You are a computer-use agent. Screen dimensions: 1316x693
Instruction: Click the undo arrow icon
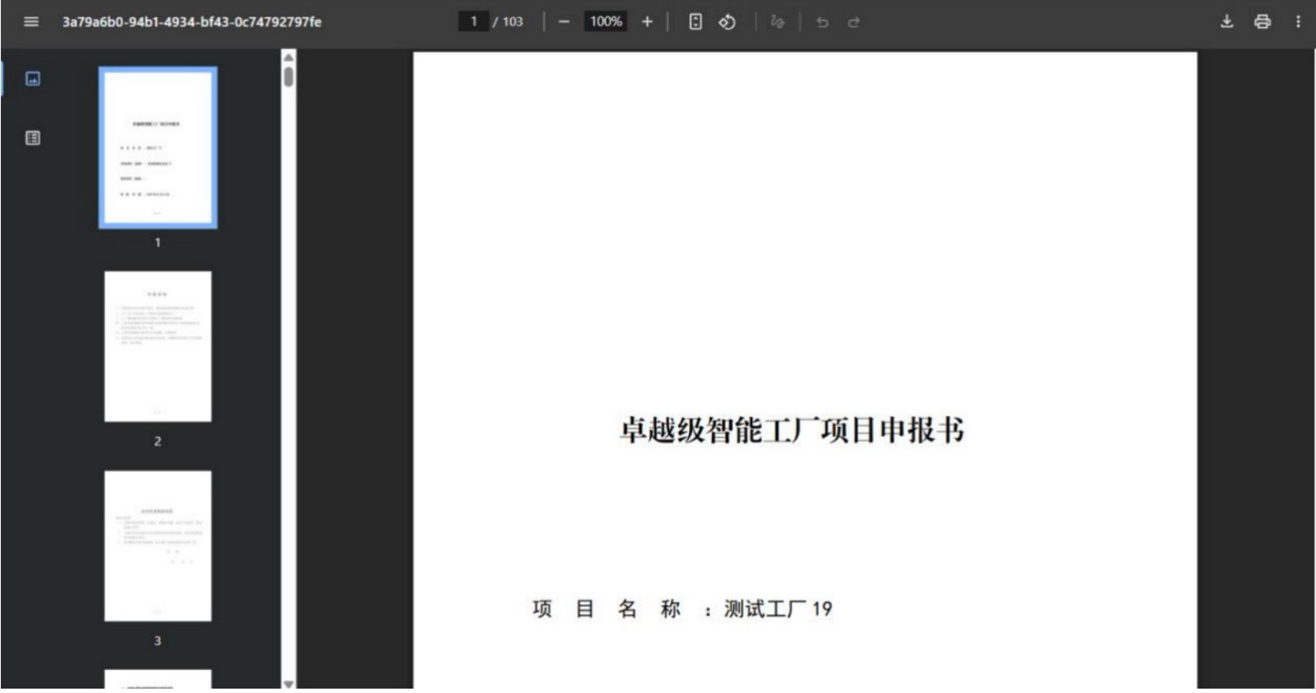[x=822, y=22]
